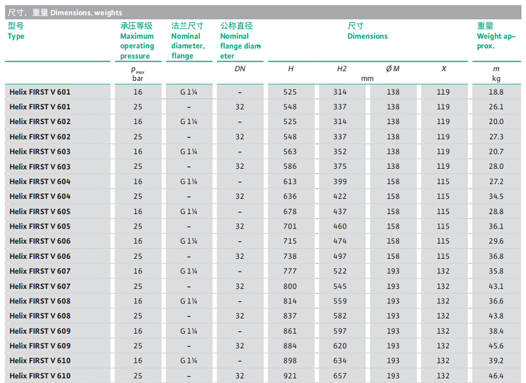Click "G 1¼" in the 18.8 kg row
This screenshot has width=526, height=383.
(189, 92)
